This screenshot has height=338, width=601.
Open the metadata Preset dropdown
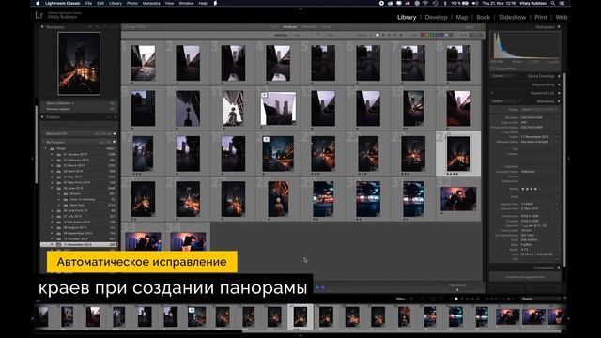coord(539,110)
